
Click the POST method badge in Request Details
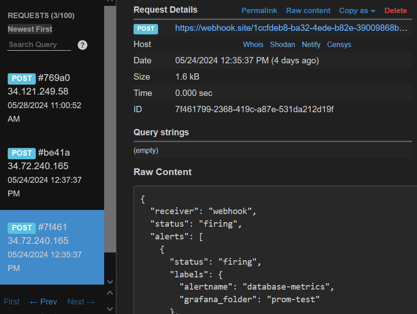click(146, 29)
